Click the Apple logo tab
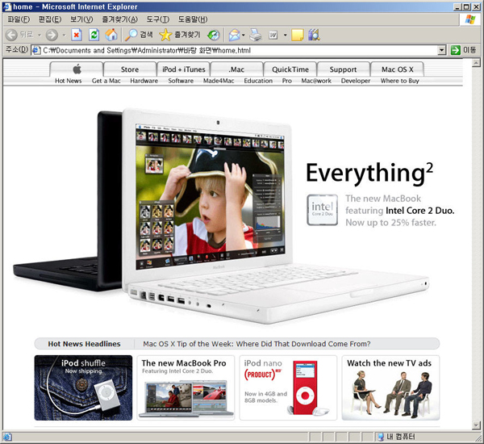484x444 pixels. pyautogui.click(x=77, y=69)
